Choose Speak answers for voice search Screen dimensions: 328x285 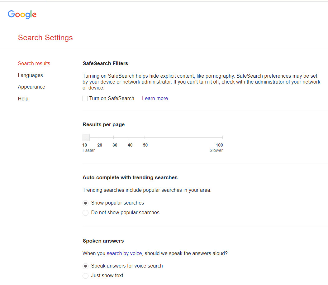point(86,266)
